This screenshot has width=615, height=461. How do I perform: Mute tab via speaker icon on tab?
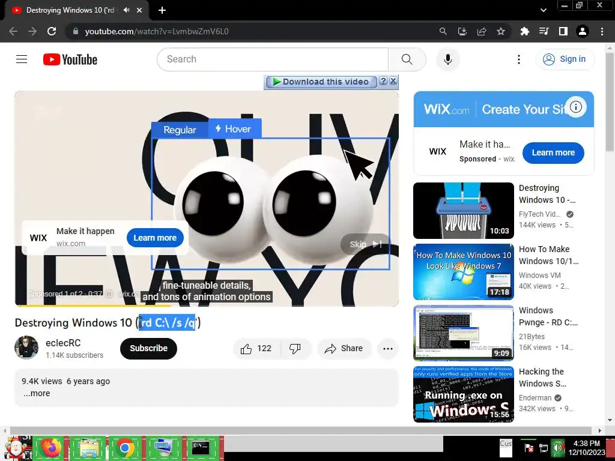point(126,10)
